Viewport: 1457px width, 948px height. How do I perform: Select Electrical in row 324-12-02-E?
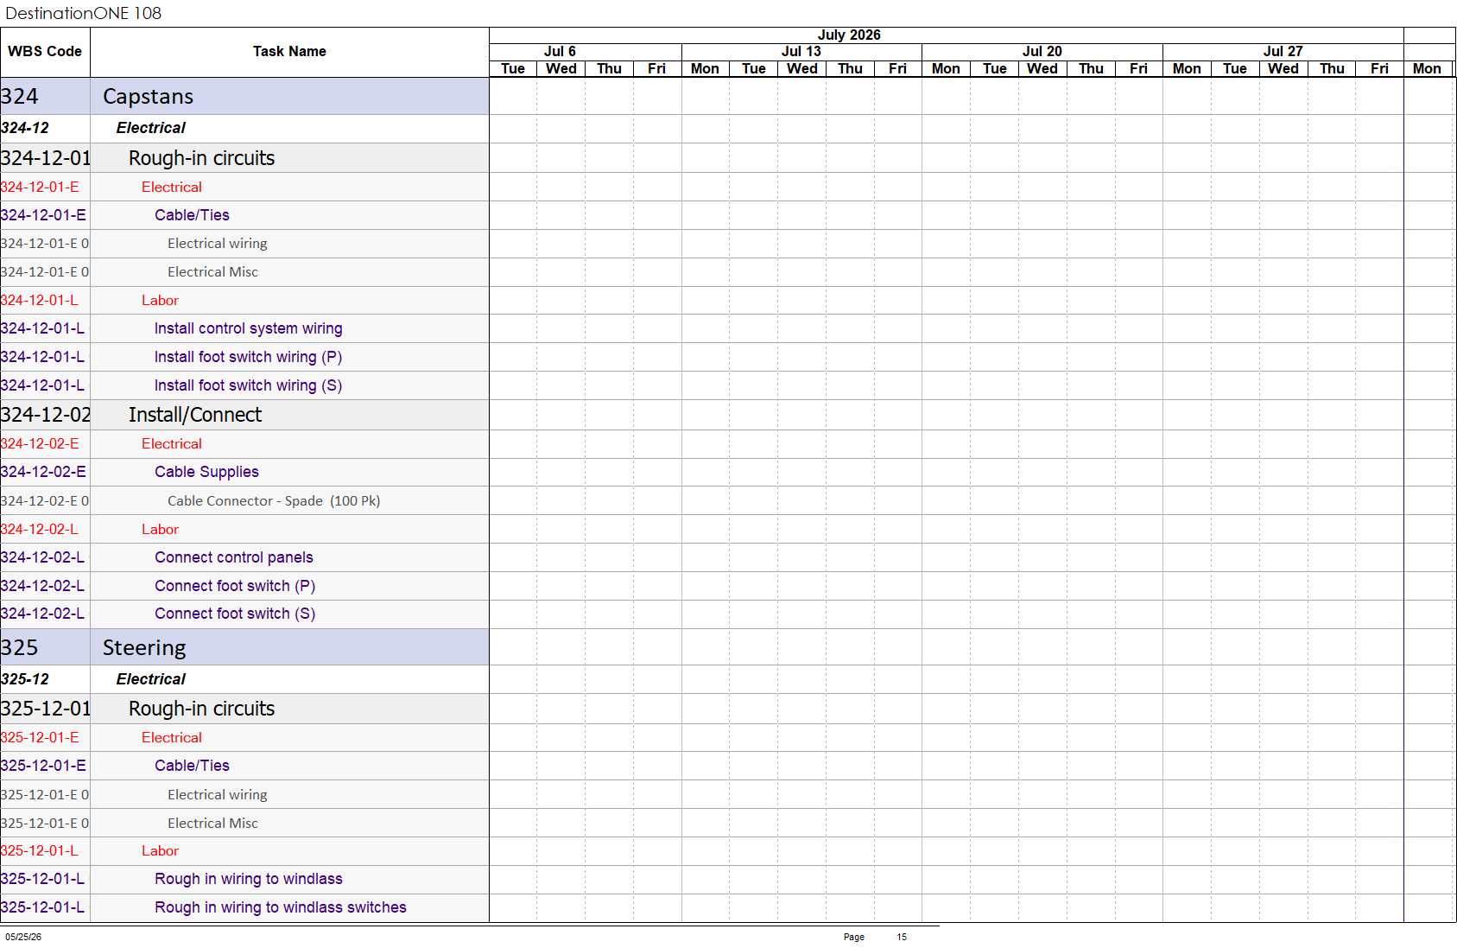[172, 443]
